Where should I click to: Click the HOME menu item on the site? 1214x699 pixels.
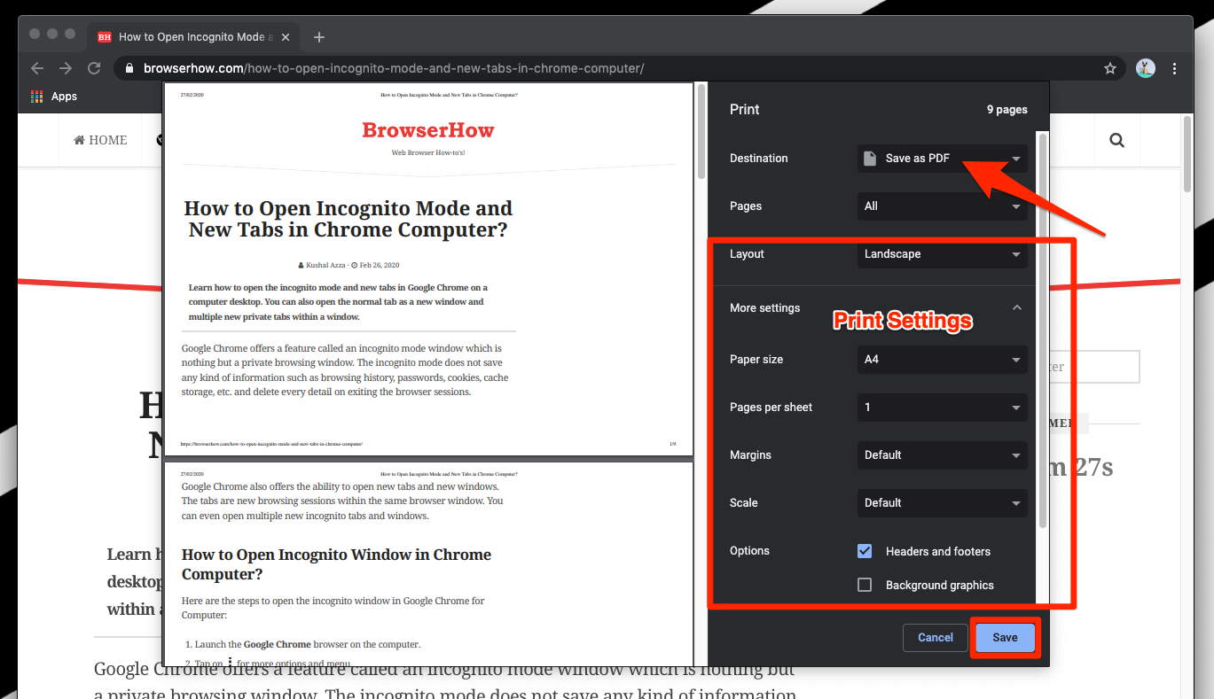click(100, 140)
